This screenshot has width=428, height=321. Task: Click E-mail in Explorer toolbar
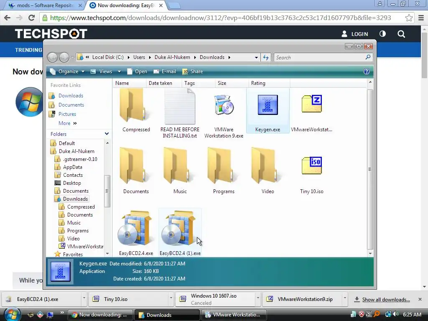[165, 71]
